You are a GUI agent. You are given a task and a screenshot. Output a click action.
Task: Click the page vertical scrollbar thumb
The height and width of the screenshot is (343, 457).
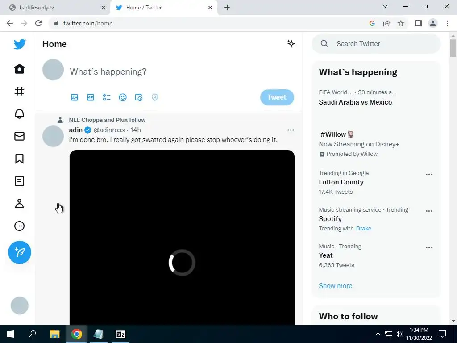pos(453,47)
